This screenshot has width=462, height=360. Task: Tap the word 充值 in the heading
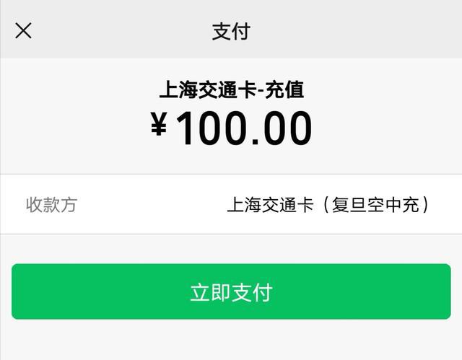pyautogui.click(x=284, y=90)
